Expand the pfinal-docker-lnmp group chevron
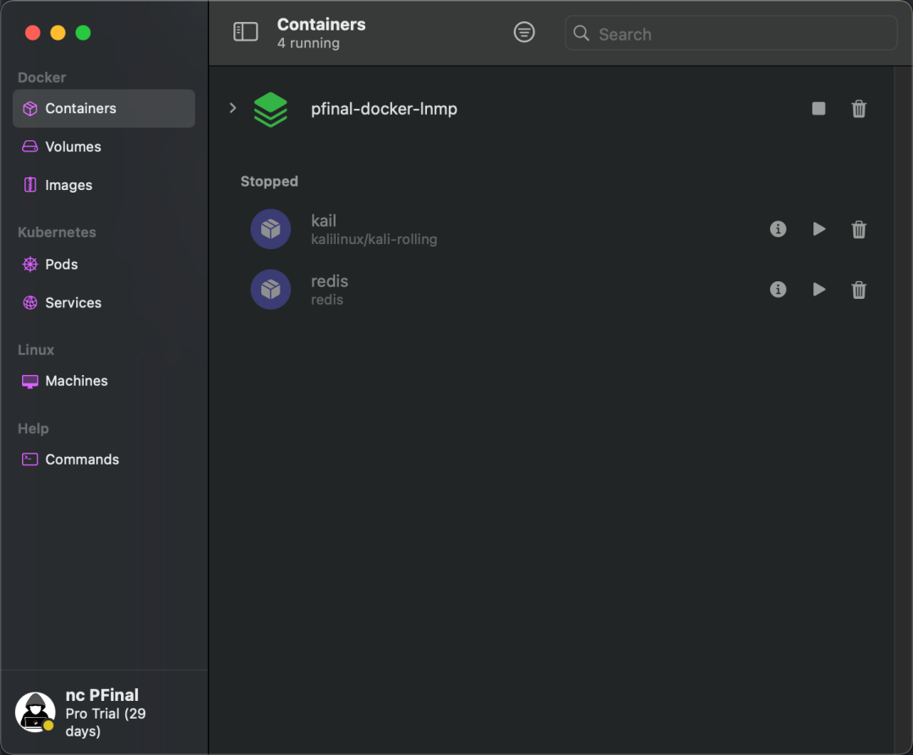 [x=232, y=108]
